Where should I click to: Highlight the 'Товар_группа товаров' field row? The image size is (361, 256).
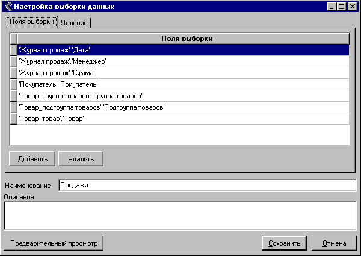180,96
